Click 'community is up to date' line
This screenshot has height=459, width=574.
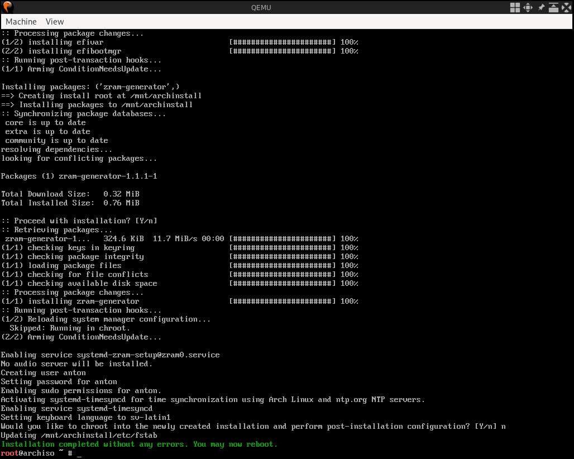(x=57, y=141)
